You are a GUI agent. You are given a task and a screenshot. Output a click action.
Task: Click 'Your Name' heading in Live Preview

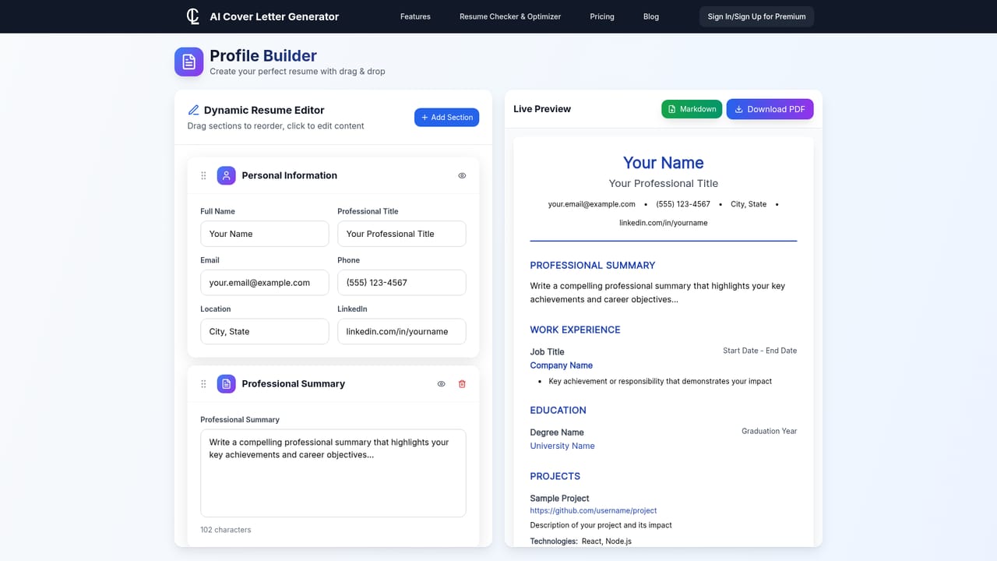[664, 163]
